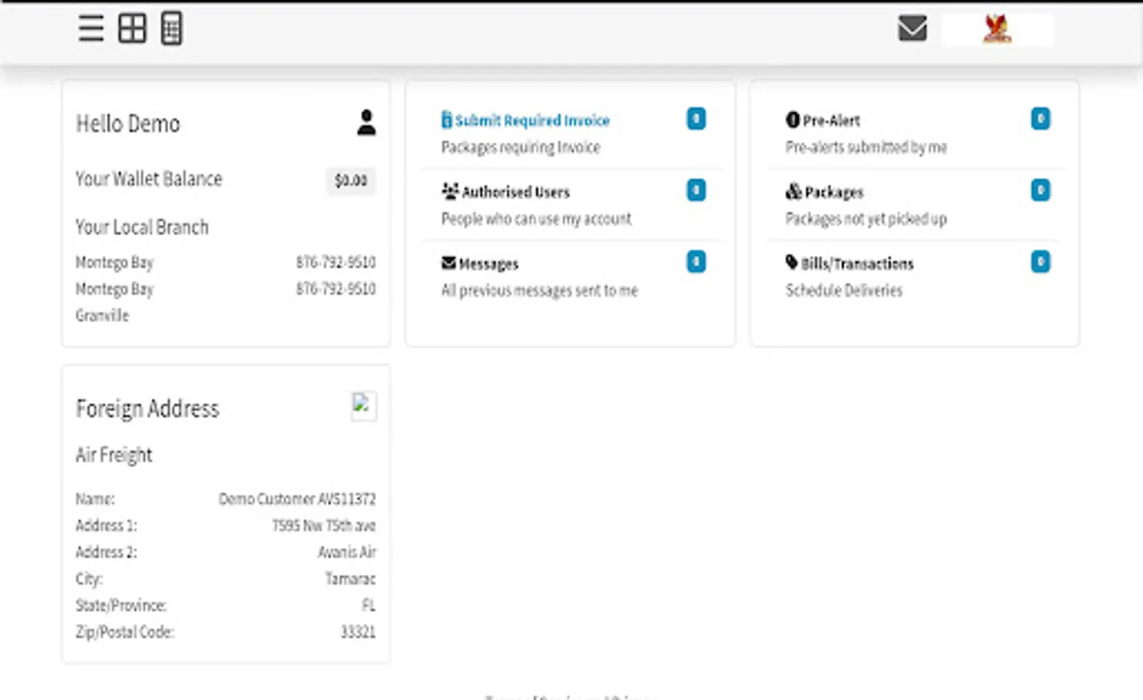This screenshot has height=700, width=1143.
Task: Click the Tamarac city value
Action: point(350,579)
